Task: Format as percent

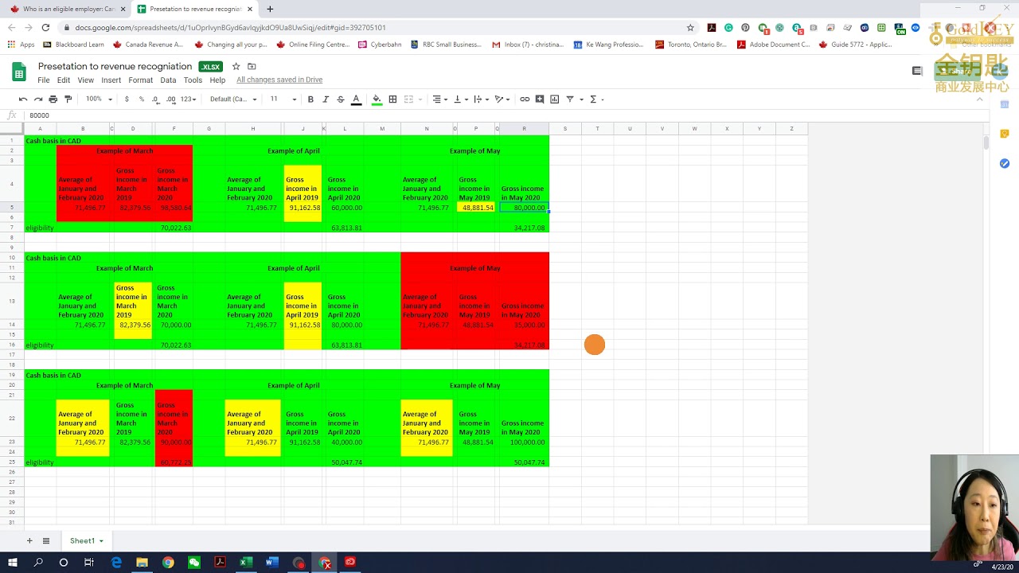Action: 142,99
